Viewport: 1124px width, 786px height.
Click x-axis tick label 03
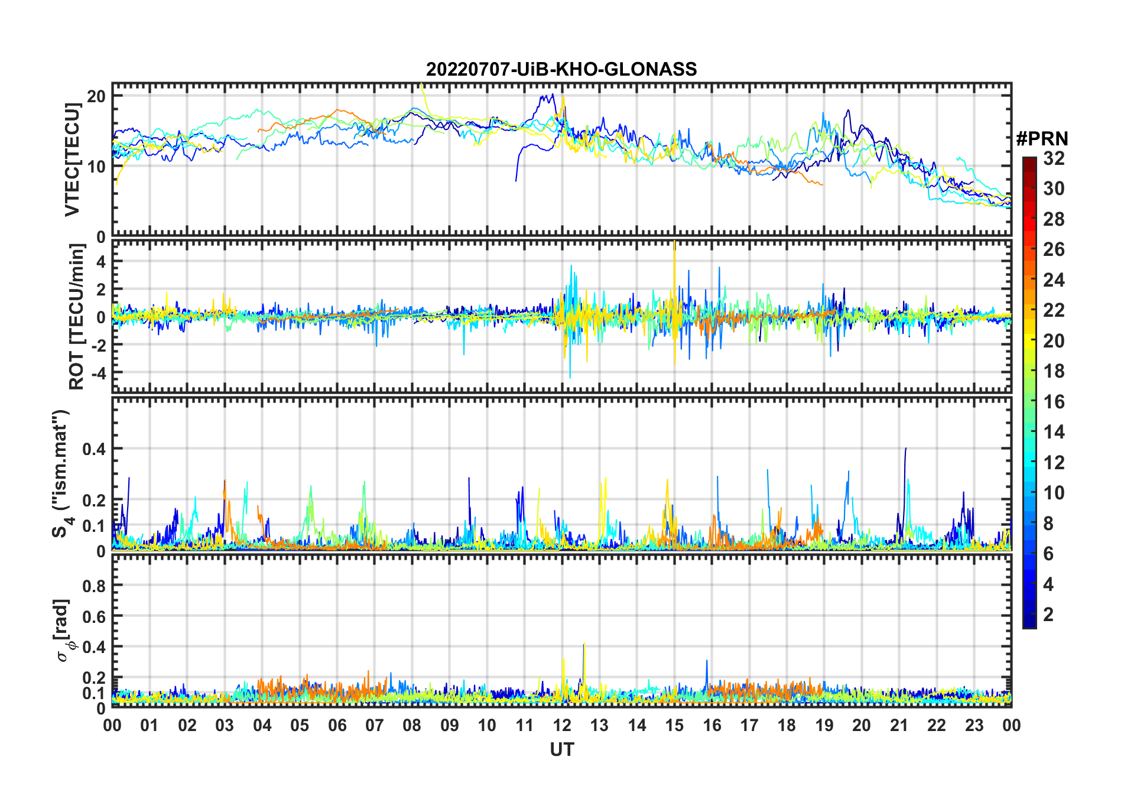(x=225, y=725)
